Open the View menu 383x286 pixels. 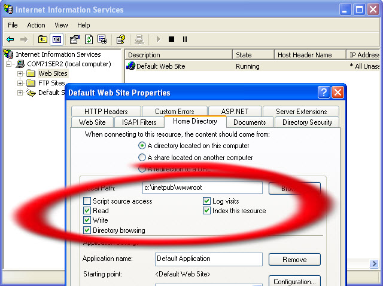(x=61, y=25)
